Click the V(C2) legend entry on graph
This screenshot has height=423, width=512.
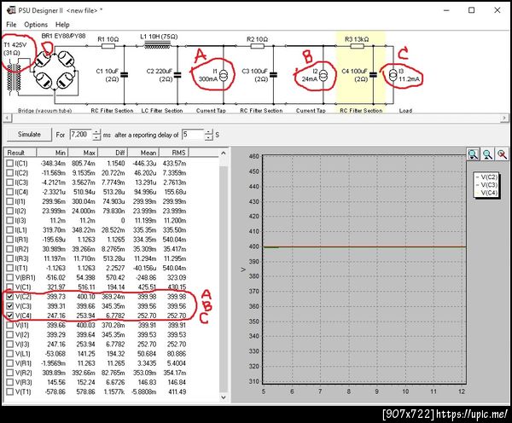point(486,177)
